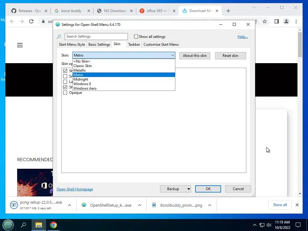The width and height of the screenshot is (308, 231).
Task: Open a new Chrome tab
Action: (228, 11)
